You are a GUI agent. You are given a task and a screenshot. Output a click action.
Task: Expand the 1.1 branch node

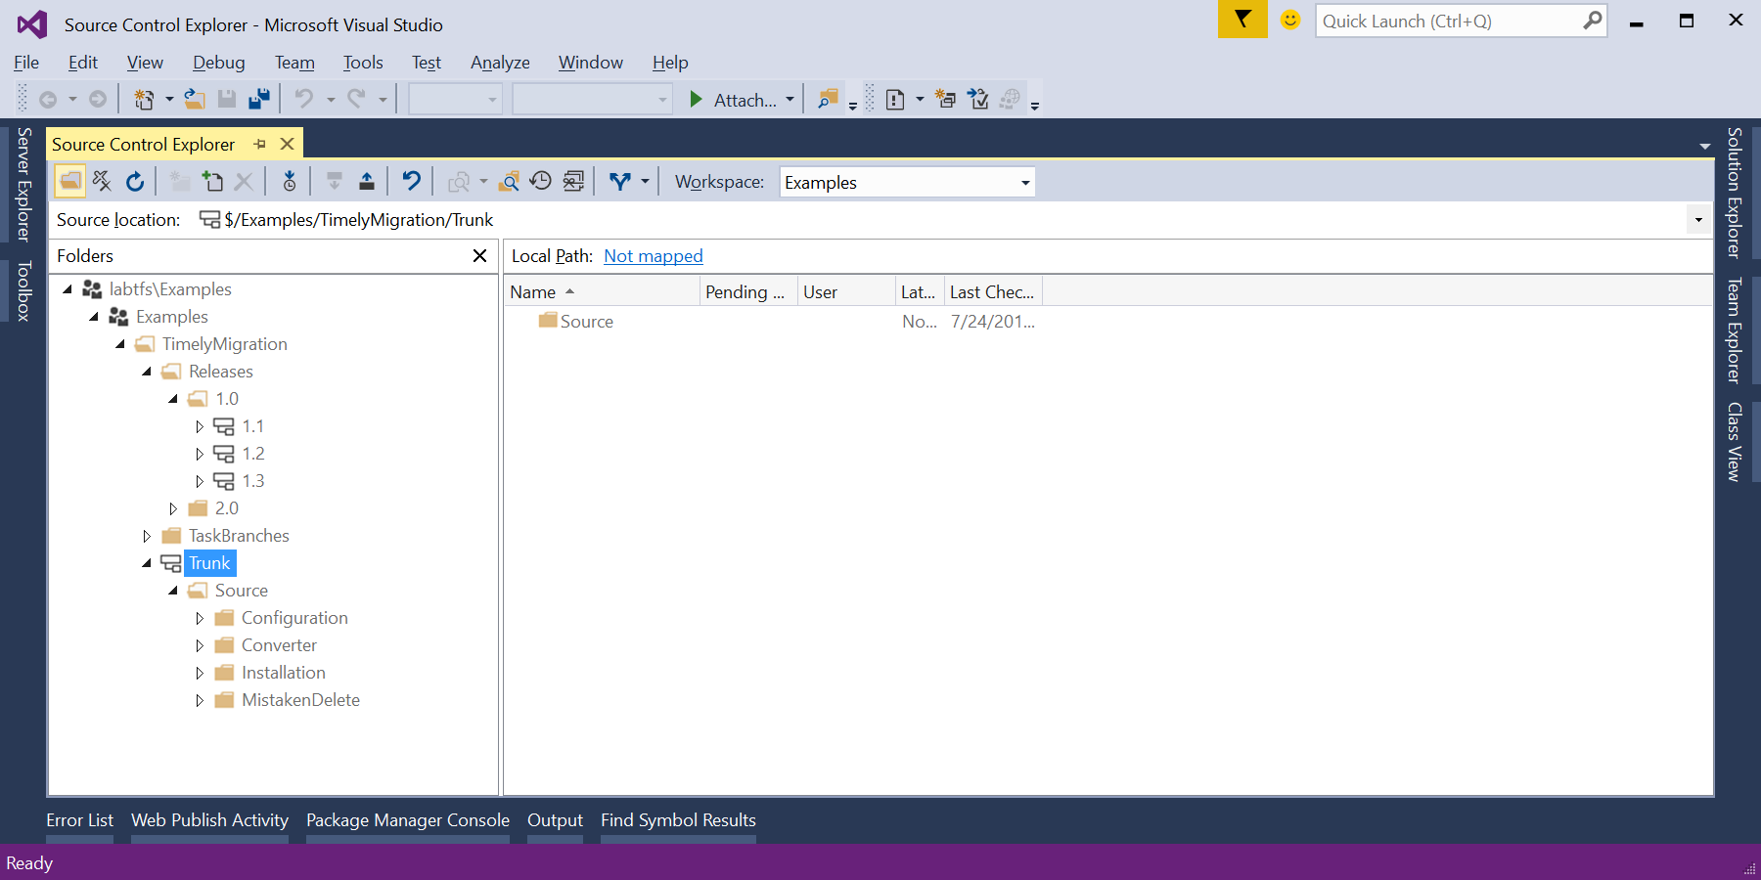click(x=200, y=426)
